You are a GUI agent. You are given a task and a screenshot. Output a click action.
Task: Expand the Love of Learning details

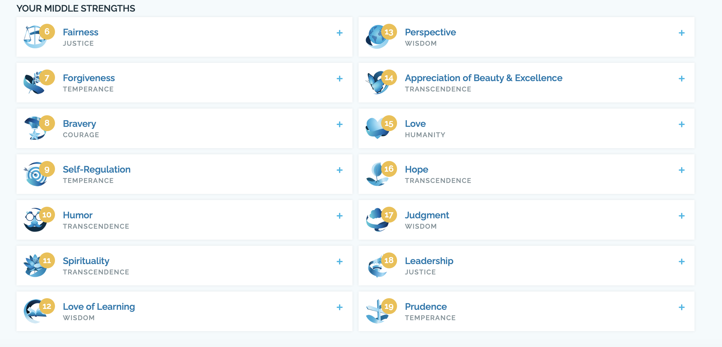click(x=340, y=307)
